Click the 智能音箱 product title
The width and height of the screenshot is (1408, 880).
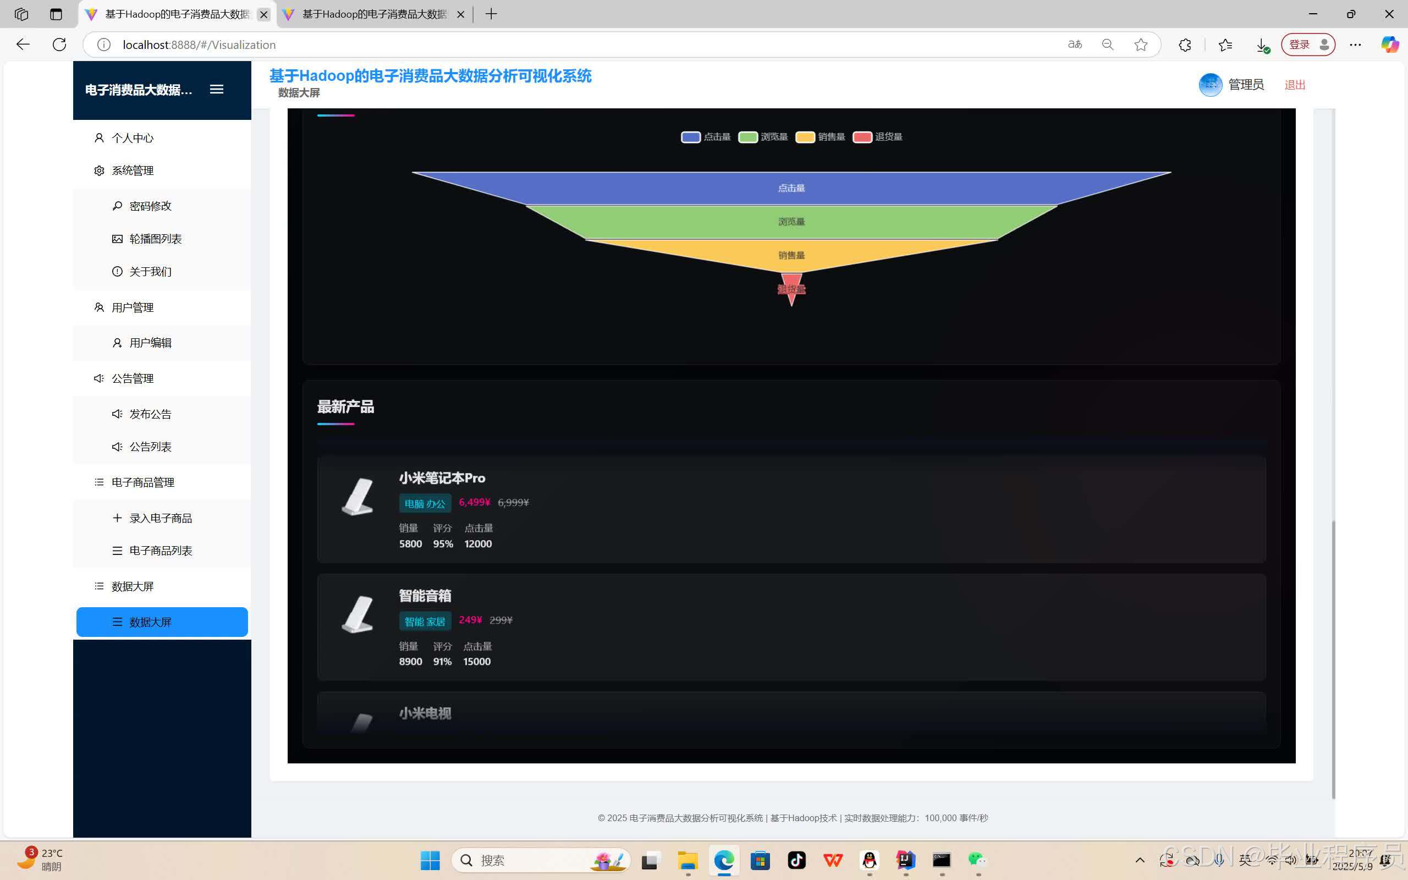point(425,596)
